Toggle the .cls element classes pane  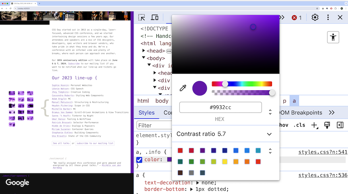click(x=299, y=125)
